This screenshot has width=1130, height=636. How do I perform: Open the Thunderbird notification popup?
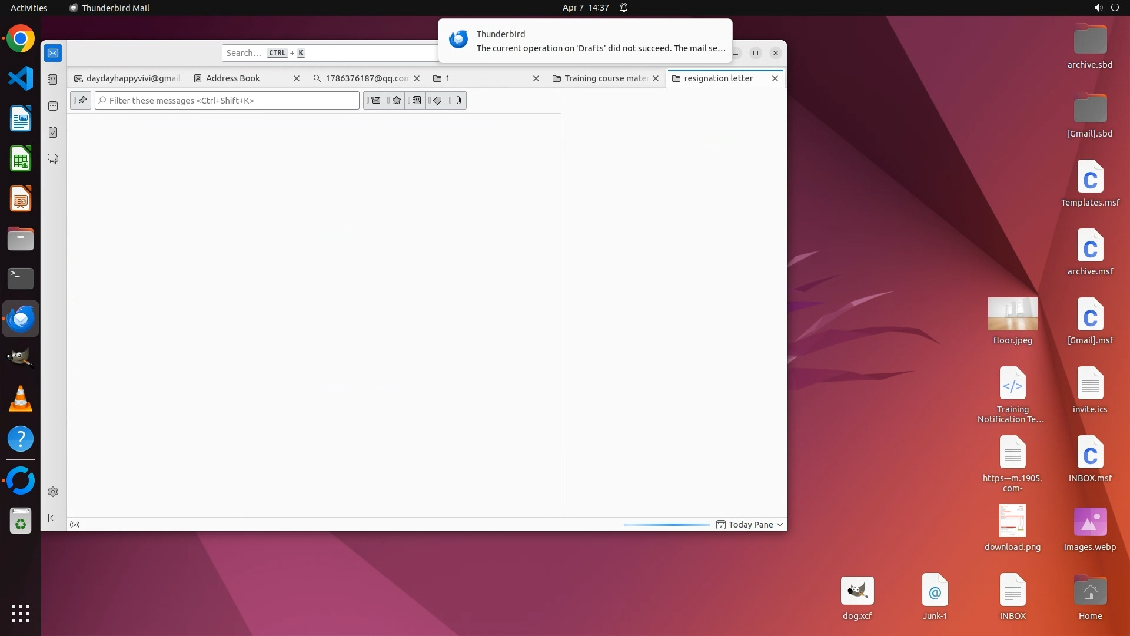point(585,41)
